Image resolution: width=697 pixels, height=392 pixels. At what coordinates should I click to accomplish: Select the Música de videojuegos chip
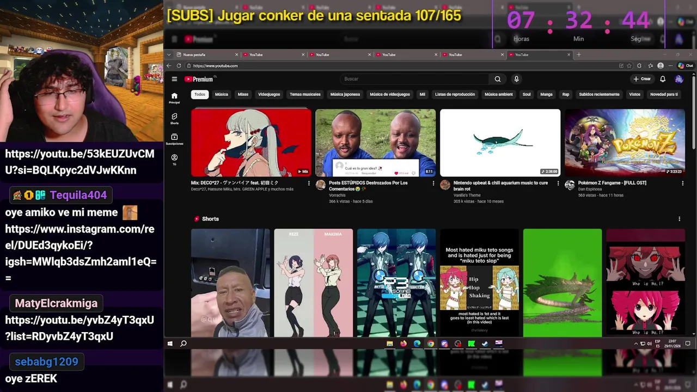pos(390,94)
